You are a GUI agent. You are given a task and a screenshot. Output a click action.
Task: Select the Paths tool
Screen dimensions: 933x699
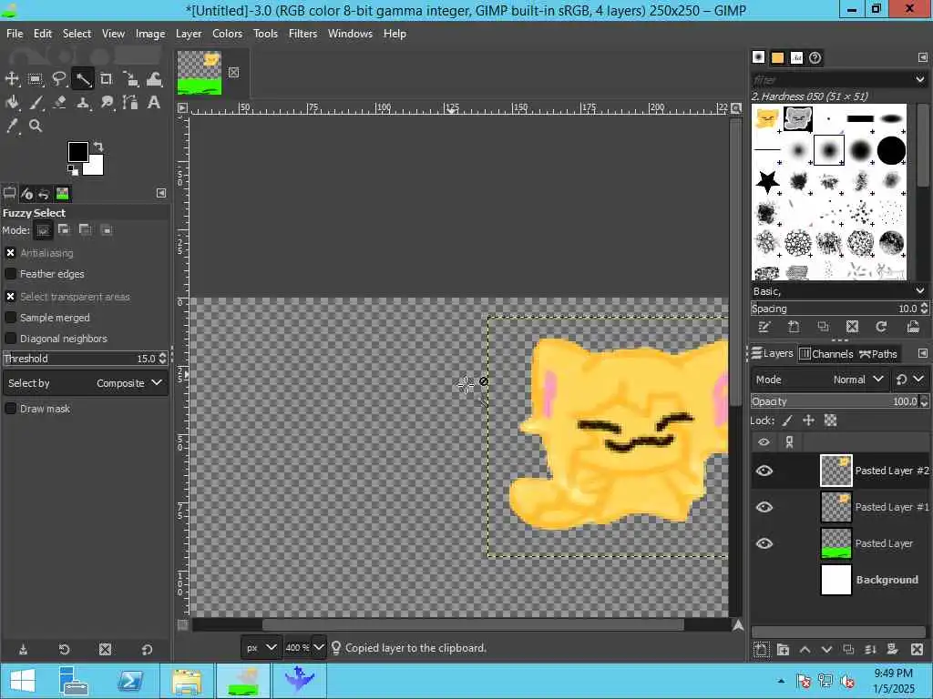coord(130,102)
